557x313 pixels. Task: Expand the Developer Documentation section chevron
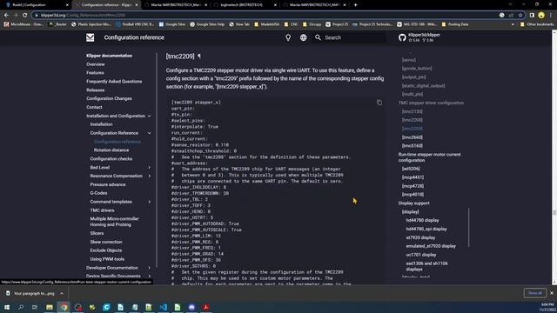tap(149, 268)
